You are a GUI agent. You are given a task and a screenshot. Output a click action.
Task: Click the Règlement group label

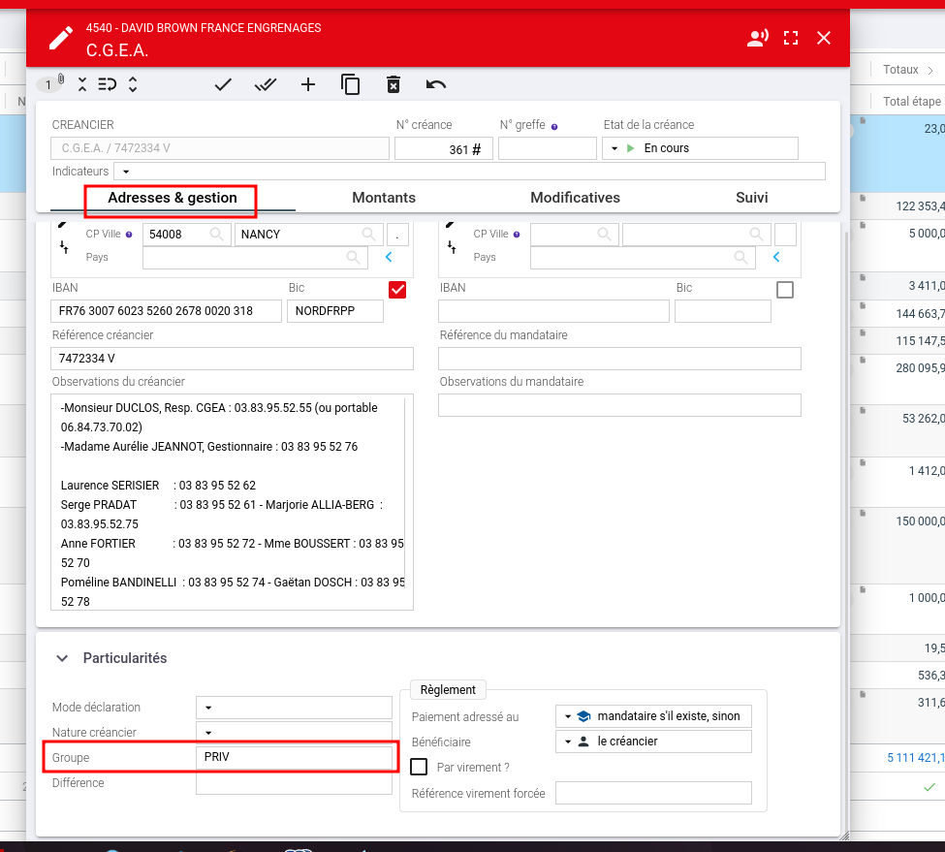[x=448, y=690]
